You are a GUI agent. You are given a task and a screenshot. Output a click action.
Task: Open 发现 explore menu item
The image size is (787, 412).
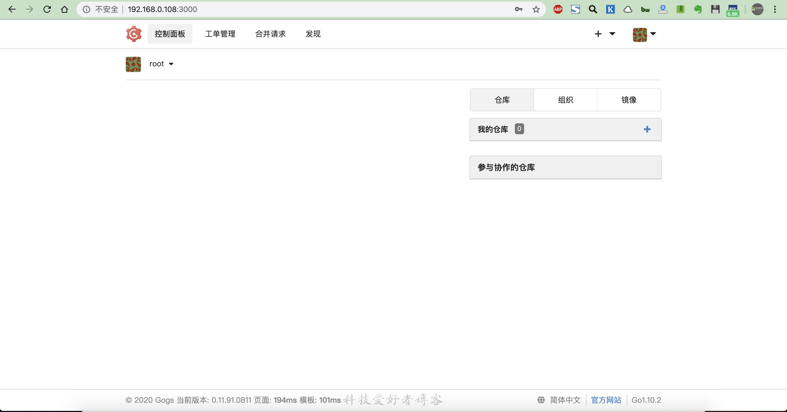[x=313, y=34]
